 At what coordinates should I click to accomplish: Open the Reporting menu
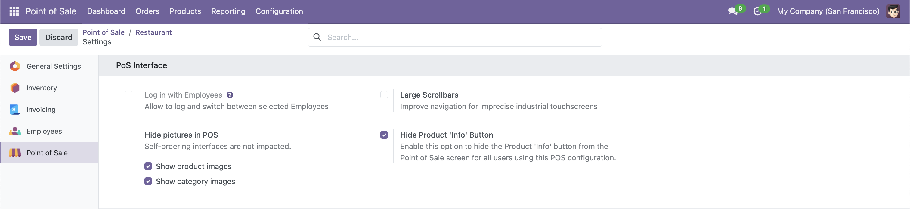228,11
